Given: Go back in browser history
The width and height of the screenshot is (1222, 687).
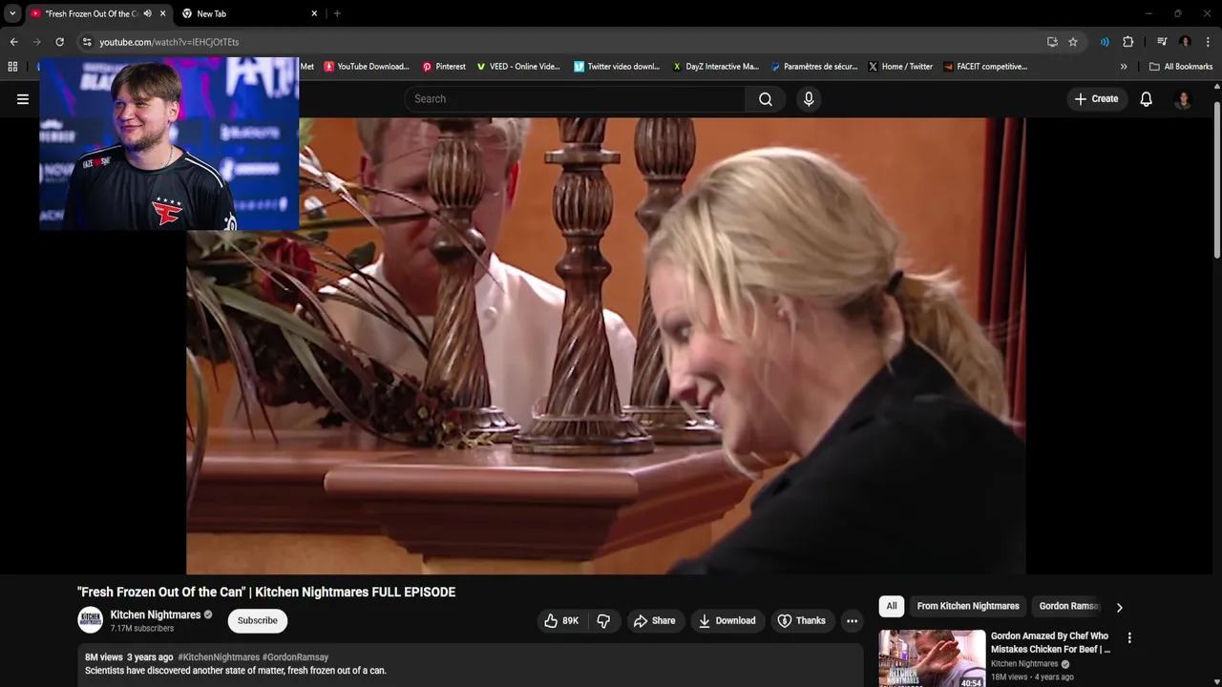Looking at the screenshot, I should point(13,42).
